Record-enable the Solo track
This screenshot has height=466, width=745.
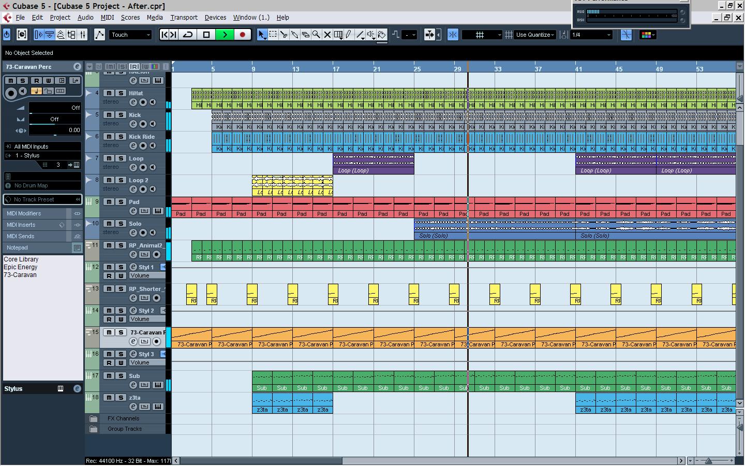click(x=143, y=232)
